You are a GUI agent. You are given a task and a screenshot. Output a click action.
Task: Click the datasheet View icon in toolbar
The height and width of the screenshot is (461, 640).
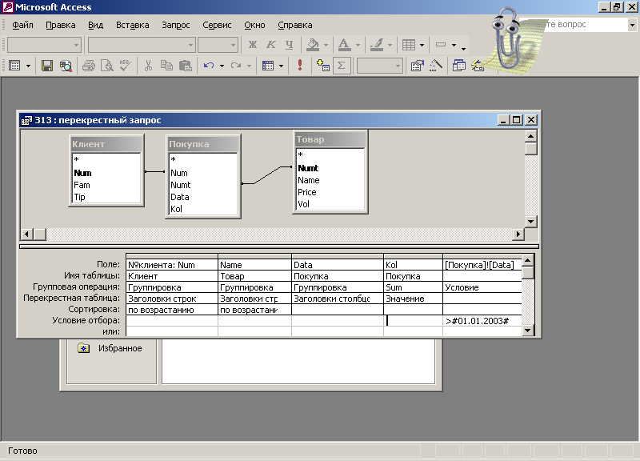(x=14, y=66)
